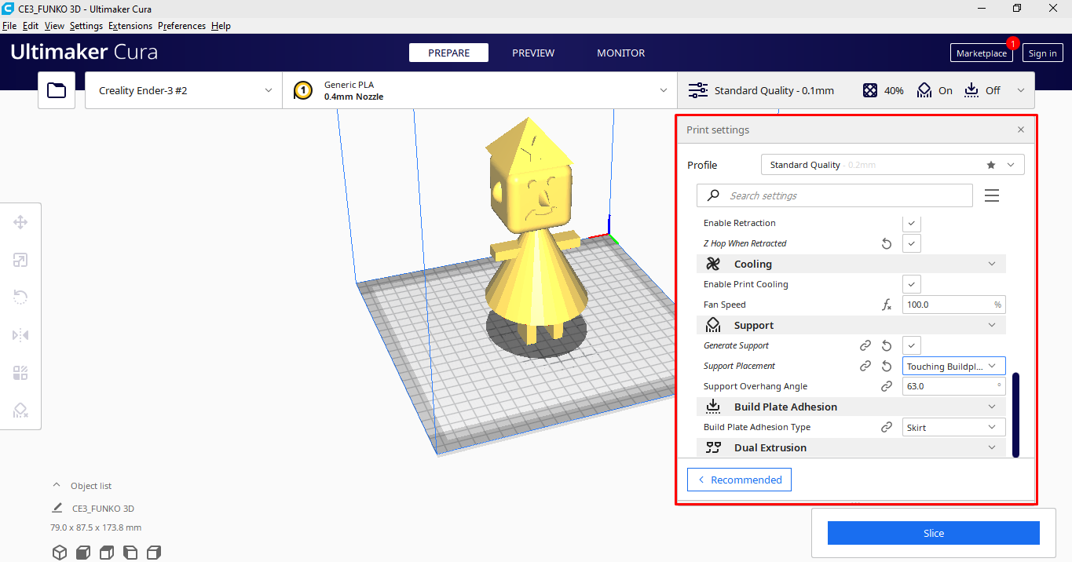1072x562 pixels.
Task: Open the Edit menu
Action: click(x=31, y=26)
